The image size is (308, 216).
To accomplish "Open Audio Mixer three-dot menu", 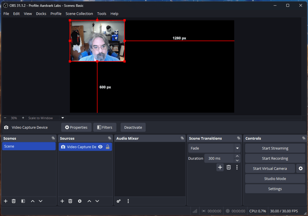I will 128,201.
